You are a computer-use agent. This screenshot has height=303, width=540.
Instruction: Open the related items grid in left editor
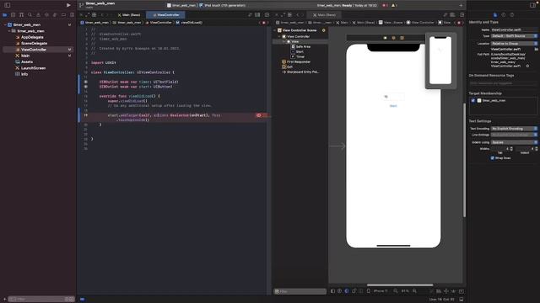pyautogui.click(x=94, y=15)
